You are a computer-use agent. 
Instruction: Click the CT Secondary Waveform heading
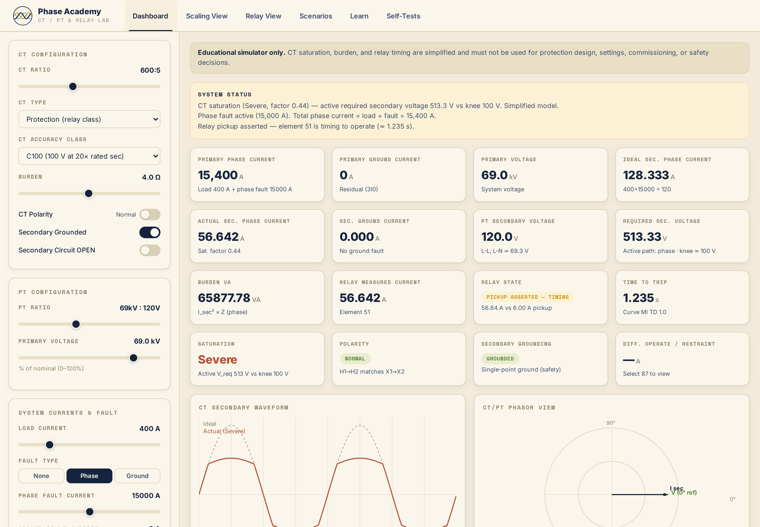[x=243, y=407]
